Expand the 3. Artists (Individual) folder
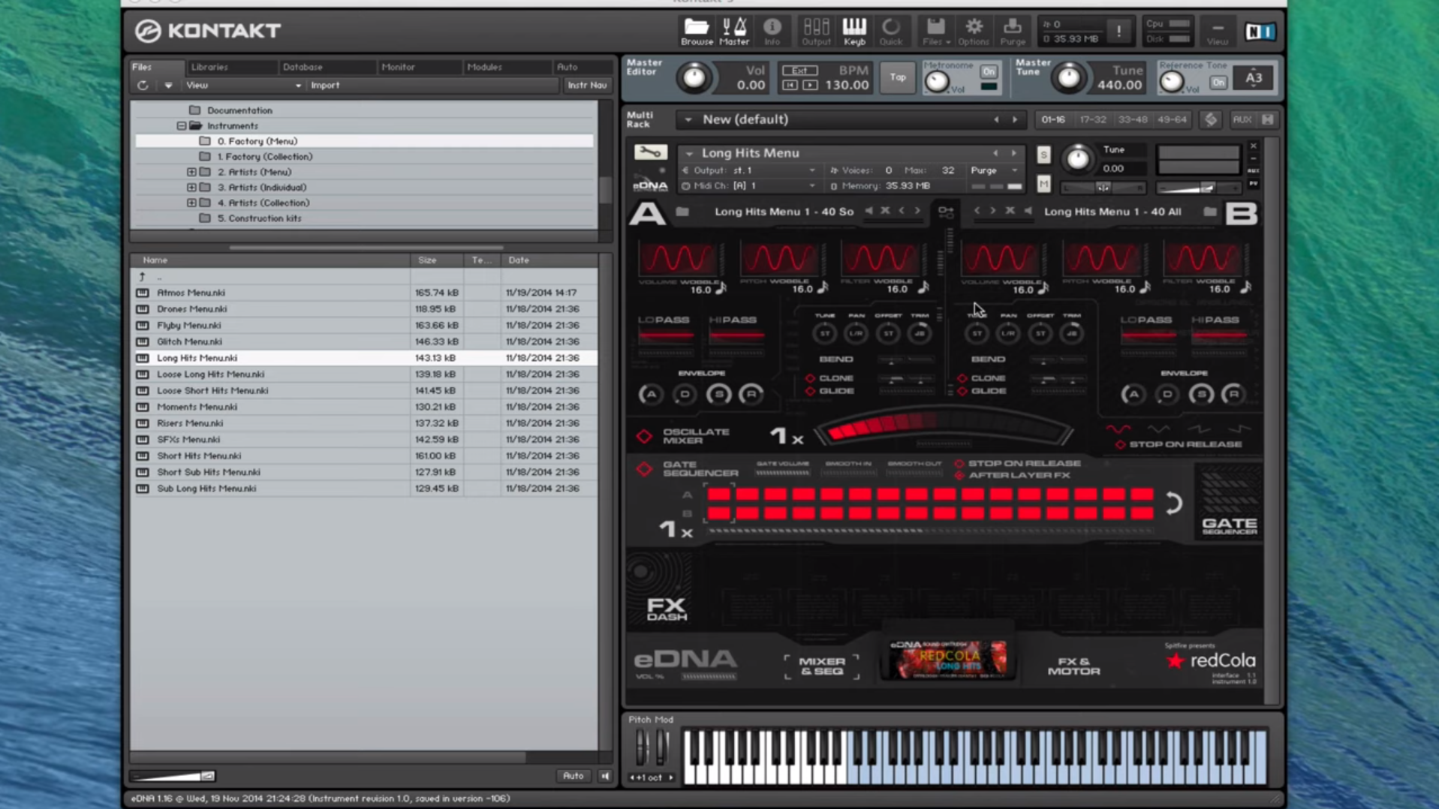The height and width of the screenshot is (809, 1439). click(x=191, y=188)
